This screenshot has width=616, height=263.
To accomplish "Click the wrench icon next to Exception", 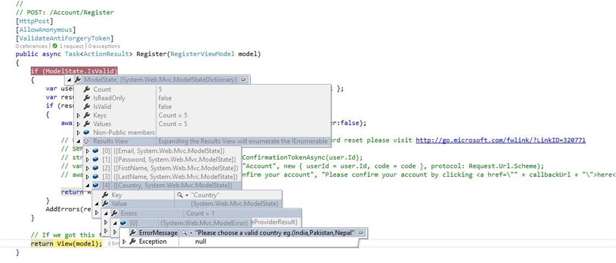I will point(133,241).
